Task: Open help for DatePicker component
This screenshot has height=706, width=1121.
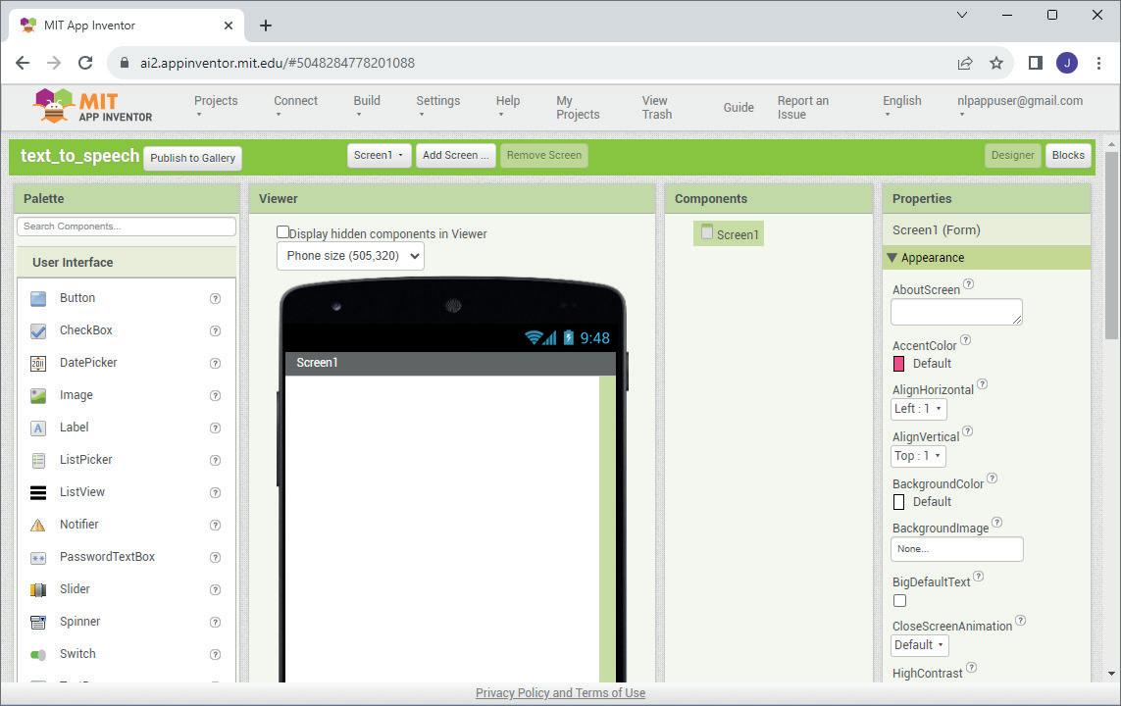Action: click(215, 363)
